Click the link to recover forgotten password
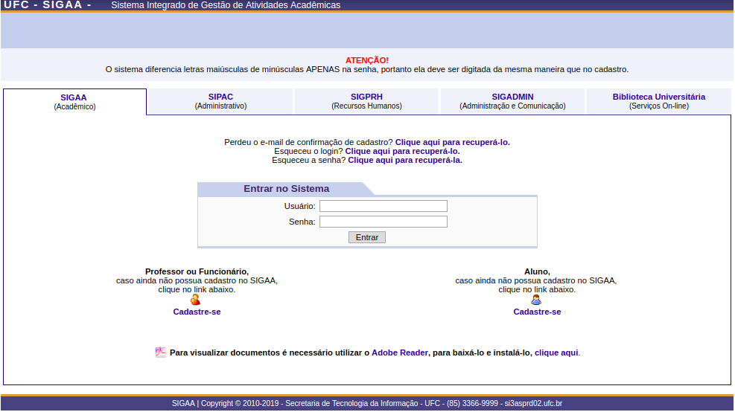This screenshot has height=412, width=735. pos(405,160)
